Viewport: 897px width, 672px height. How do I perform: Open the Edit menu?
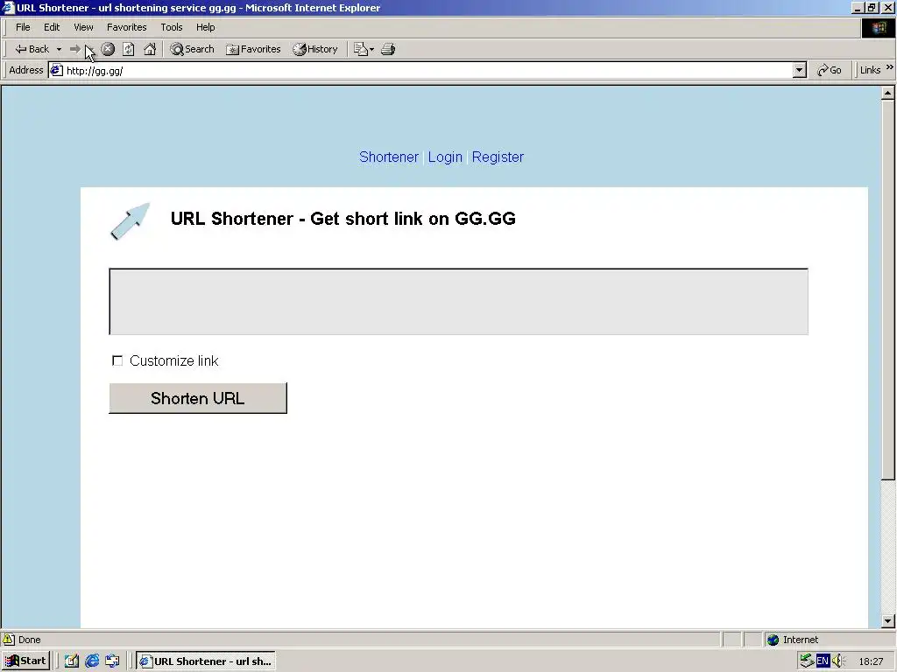52,27
